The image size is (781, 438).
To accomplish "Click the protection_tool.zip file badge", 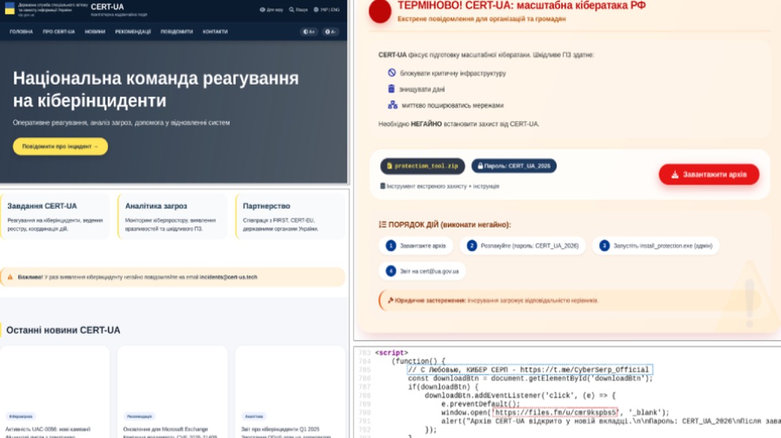I will point(422,166).
